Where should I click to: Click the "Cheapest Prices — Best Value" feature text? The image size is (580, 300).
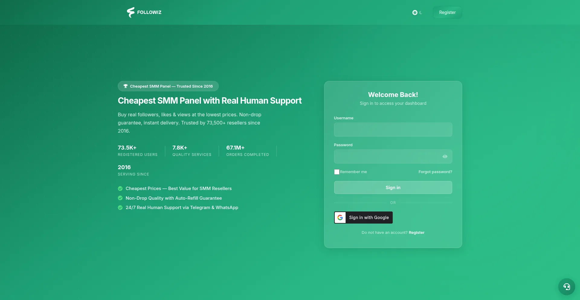point(179,189)
